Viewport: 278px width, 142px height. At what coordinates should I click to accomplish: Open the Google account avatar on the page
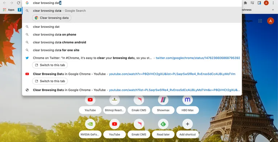(x=270, y=21)
